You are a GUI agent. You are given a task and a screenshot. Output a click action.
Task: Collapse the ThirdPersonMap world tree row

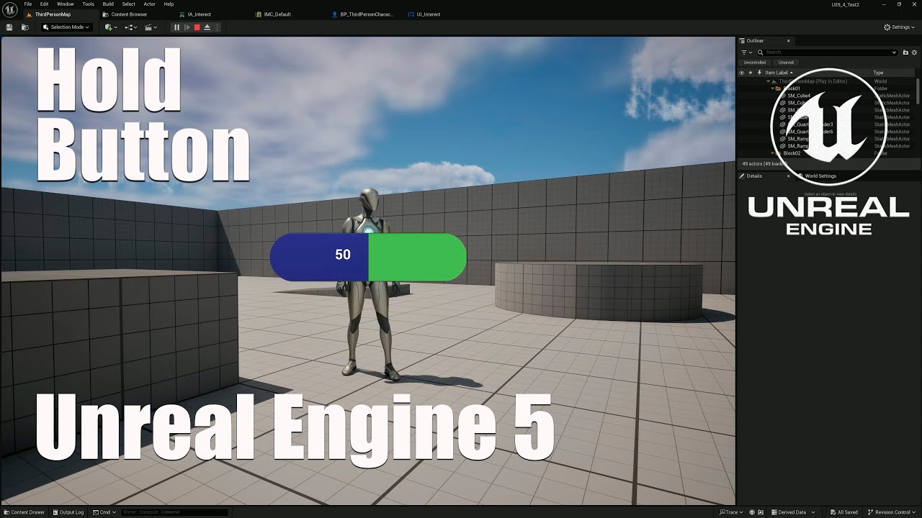(x=769, y=81)
